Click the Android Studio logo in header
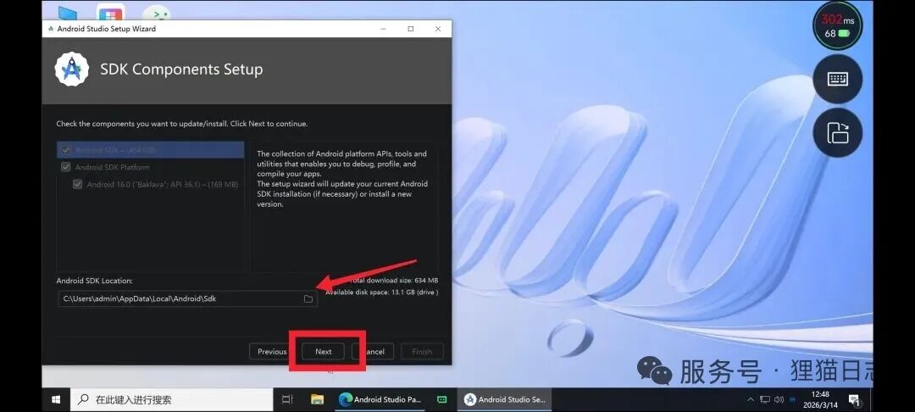 point(72,70)
